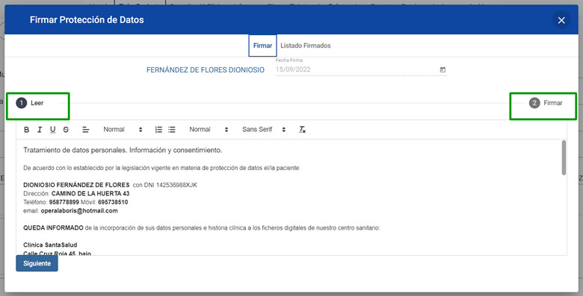Open the calendar picker for Fecha Firma

click(x=442, y=70)
